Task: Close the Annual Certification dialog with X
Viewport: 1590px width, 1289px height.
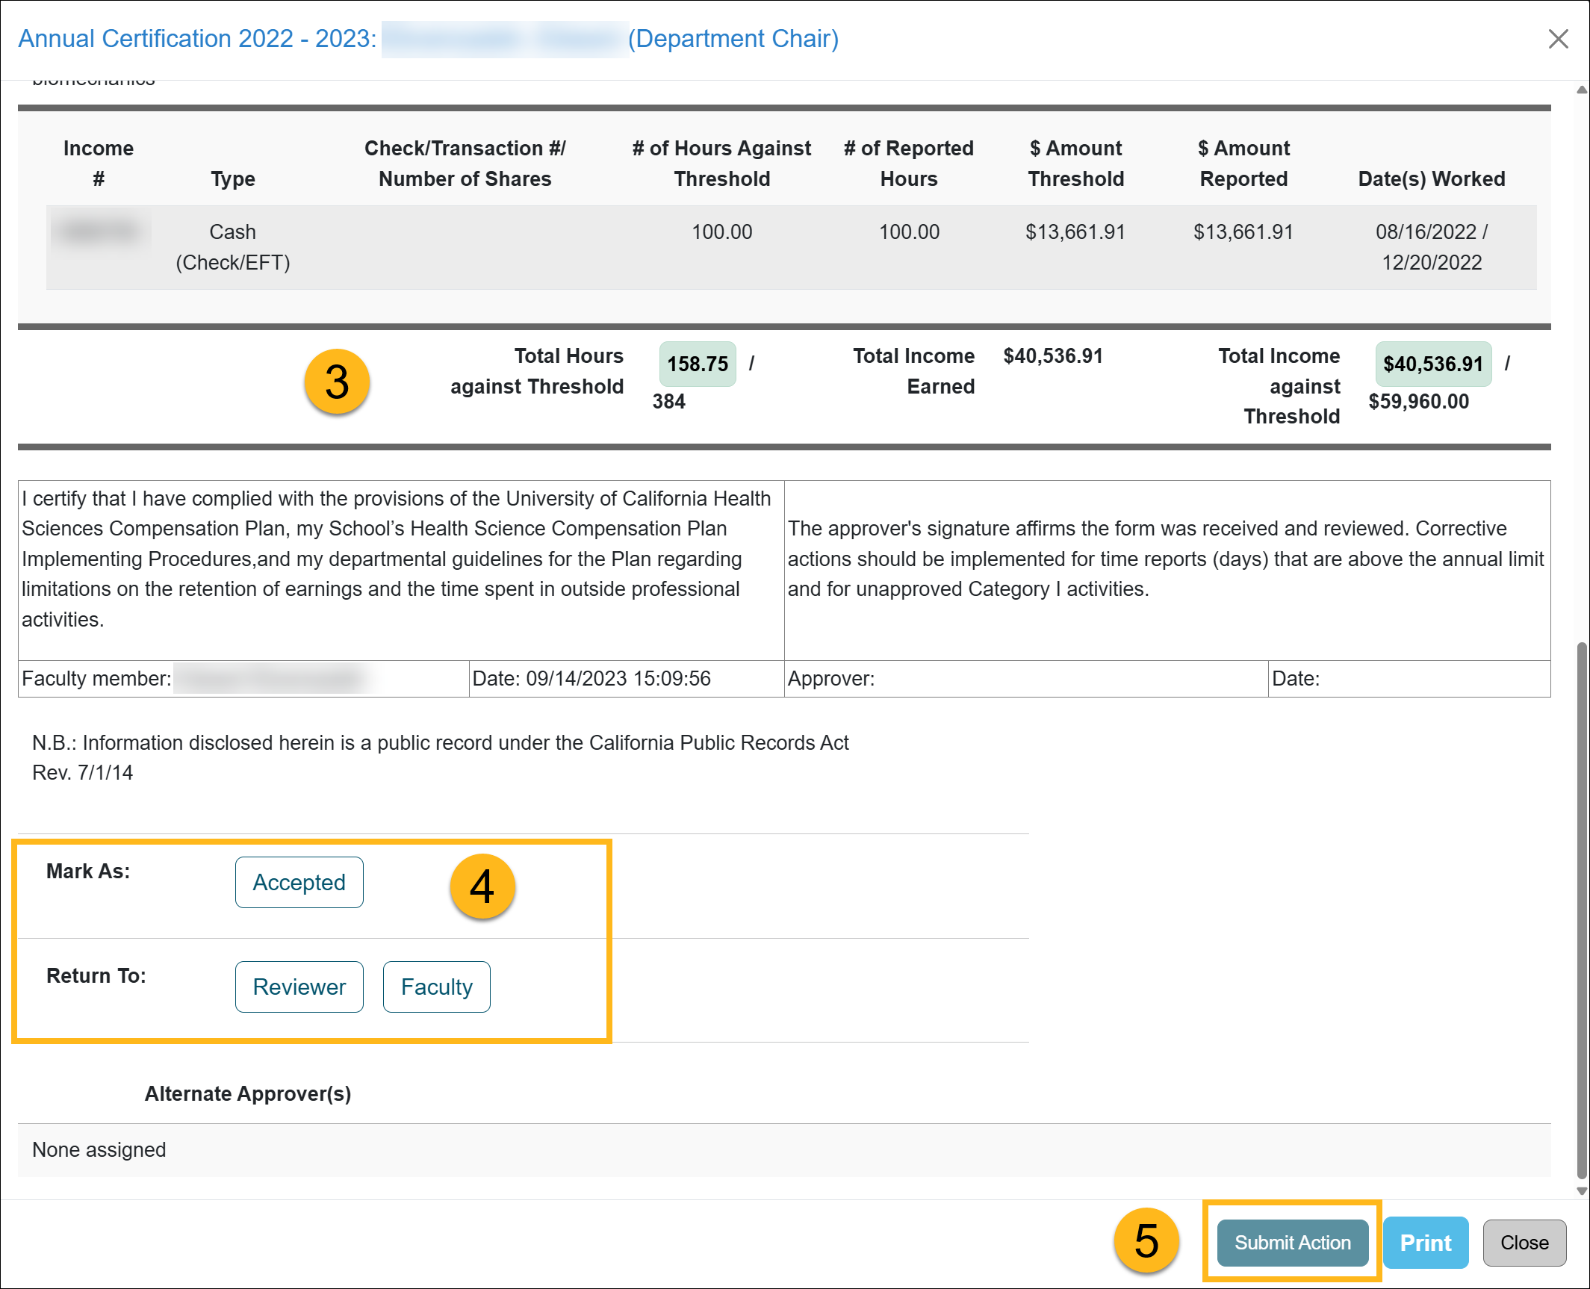Action: pos(1558,39)
